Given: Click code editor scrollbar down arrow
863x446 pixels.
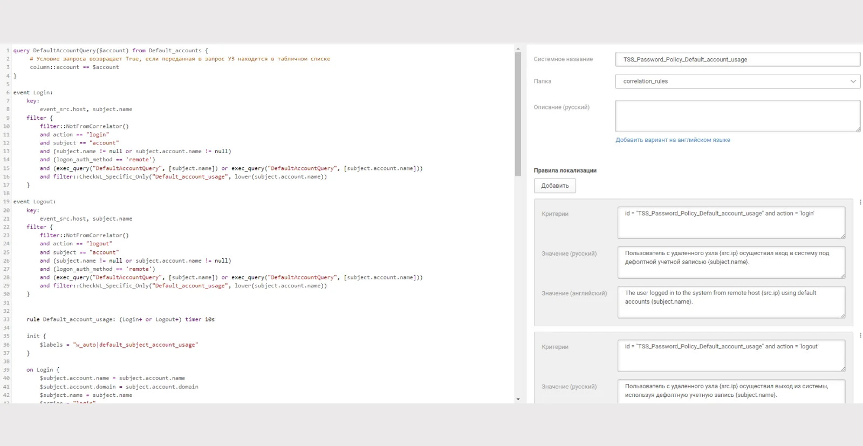Looking at the screenshot, I should point(518,399).
